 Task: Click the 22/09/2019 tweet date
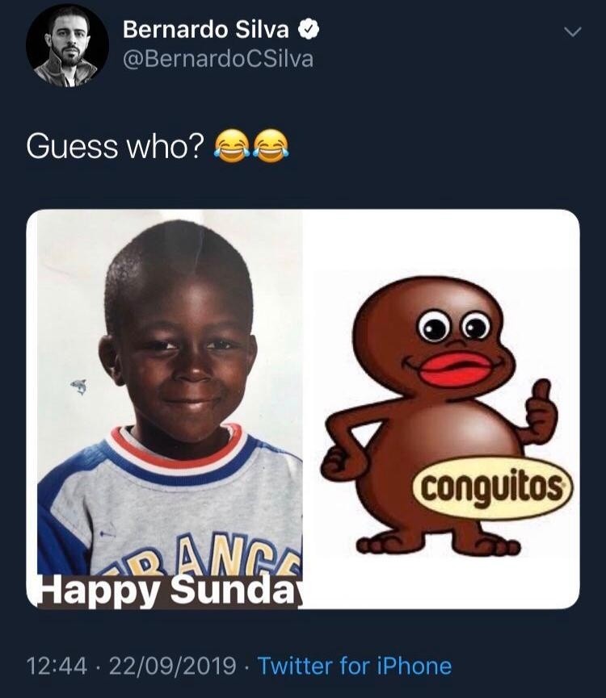[172, 666]
